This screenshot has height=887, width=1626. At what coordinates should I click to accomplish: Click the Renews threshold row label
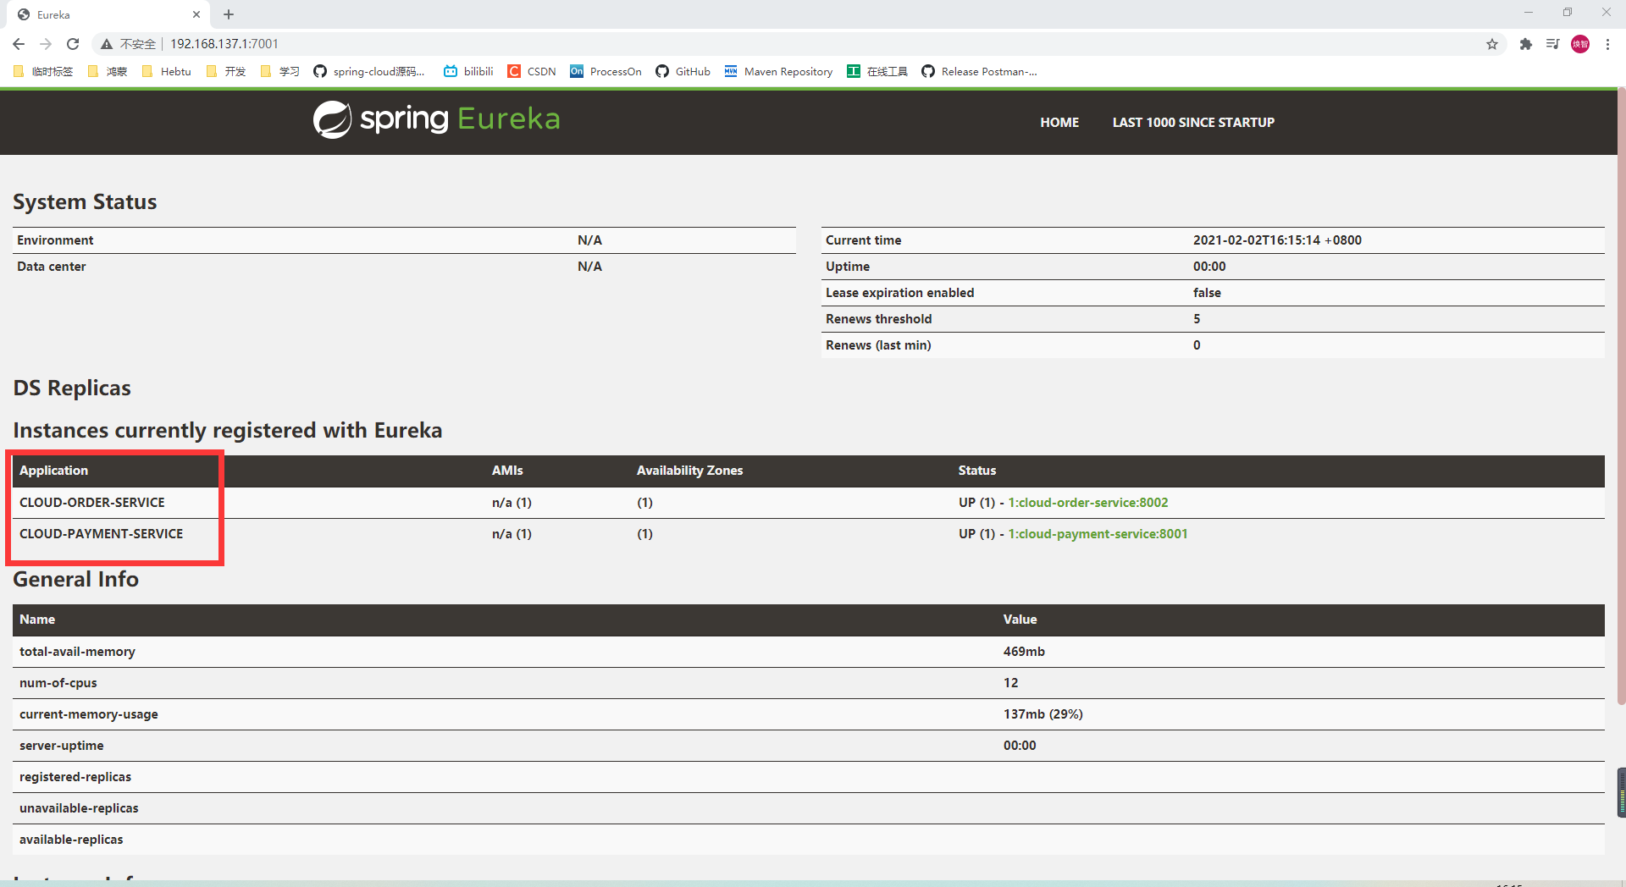click(878, 319)
